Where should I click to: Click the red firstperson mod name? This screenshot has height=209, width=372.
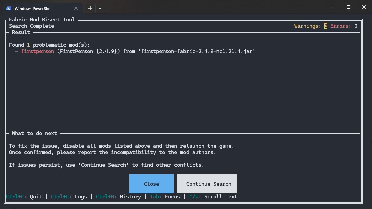[x=37, y=51]
